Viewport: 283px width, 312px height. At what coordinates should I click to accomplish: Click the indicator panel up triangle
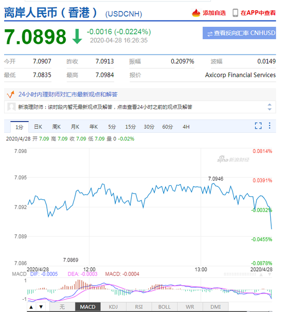pyautogui.click(x=31, y=307)
